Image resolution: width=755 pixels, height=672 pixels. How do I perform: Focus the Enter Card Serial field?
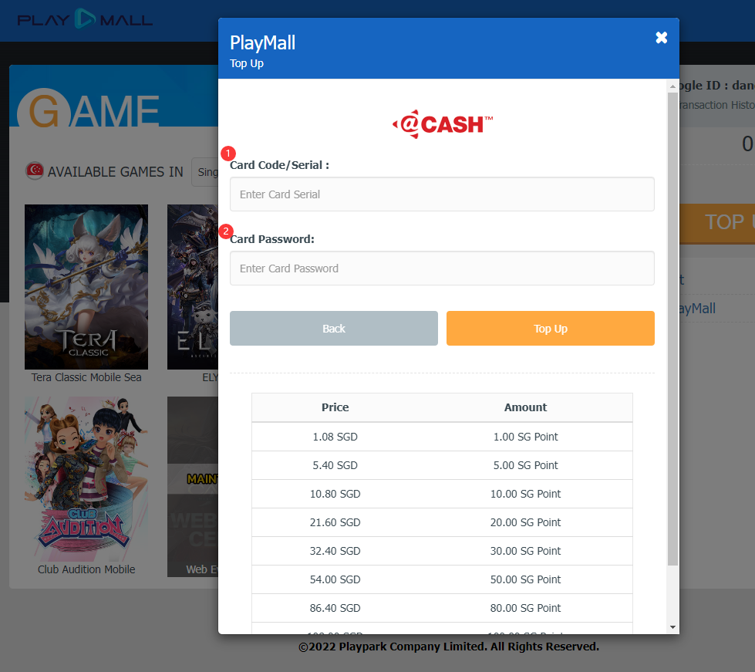click(442, 194)
